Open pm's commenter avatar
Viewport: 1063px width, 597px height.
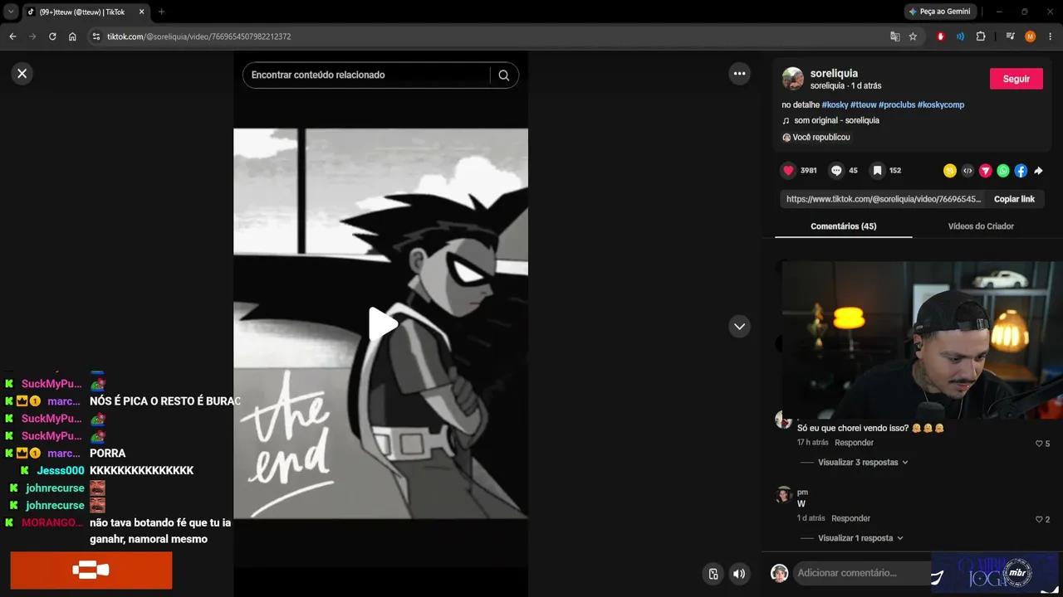pos(782,496)
